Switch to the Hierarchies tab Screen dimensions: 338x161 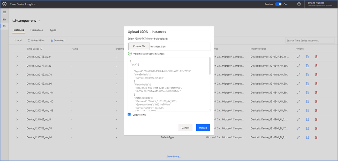tap(37, 30)
